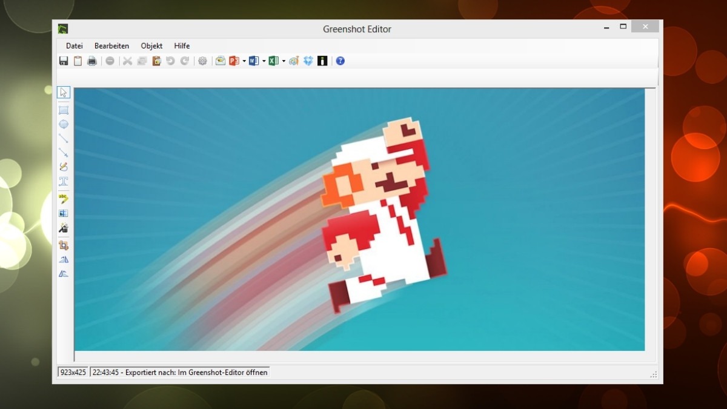Click the Undo arrow icon
Screen dimensions: 727x409
pyautogui.click(x=170, y=61)
